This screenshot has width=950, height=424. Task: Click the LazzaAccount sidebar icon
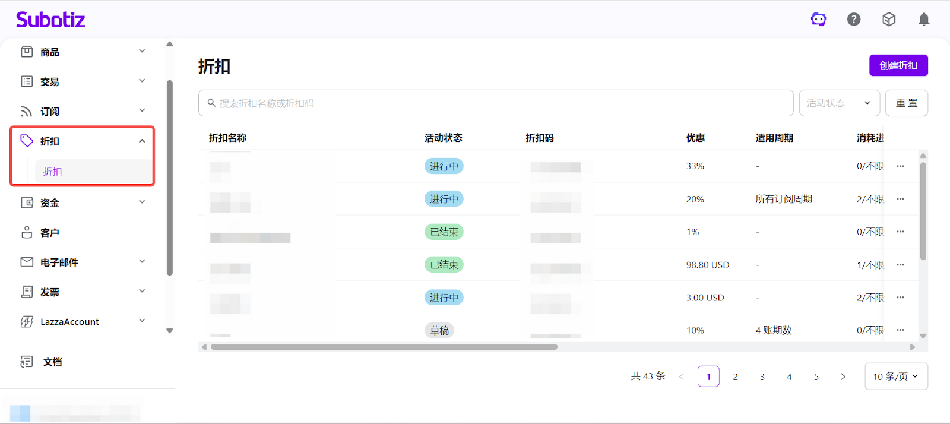coord(27,321)
